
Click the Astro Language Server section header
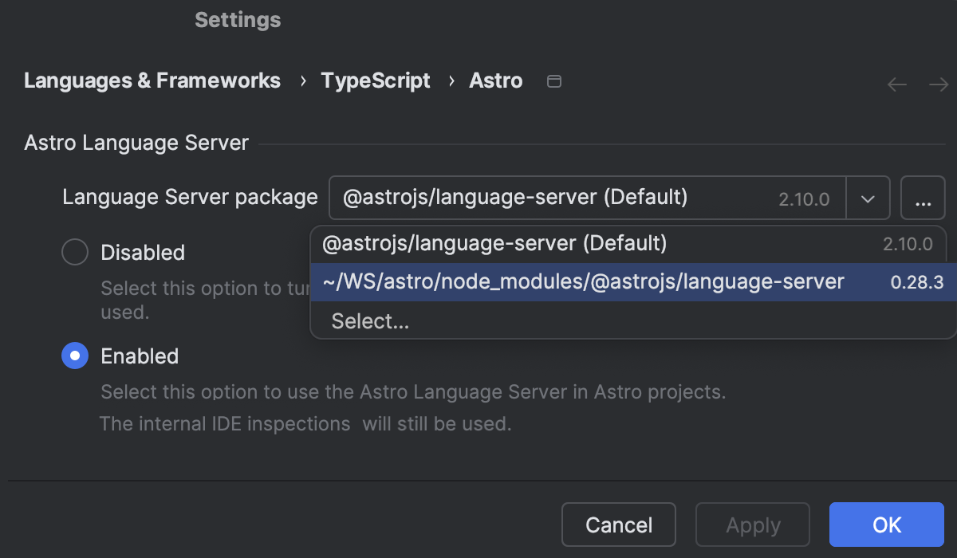(x=136, y=142)
